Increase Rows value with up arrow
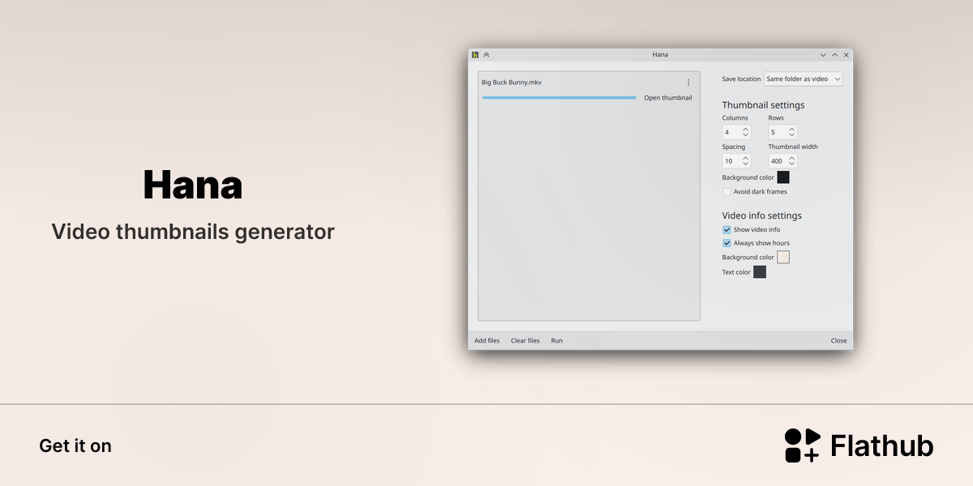Screen dimensions: 973x486 point(792,129)
